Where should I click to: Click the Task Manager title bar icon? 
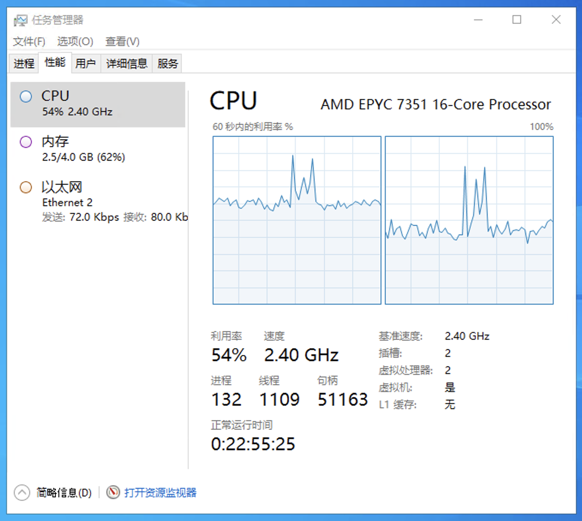pyautogui.click(x=20, y=20)
